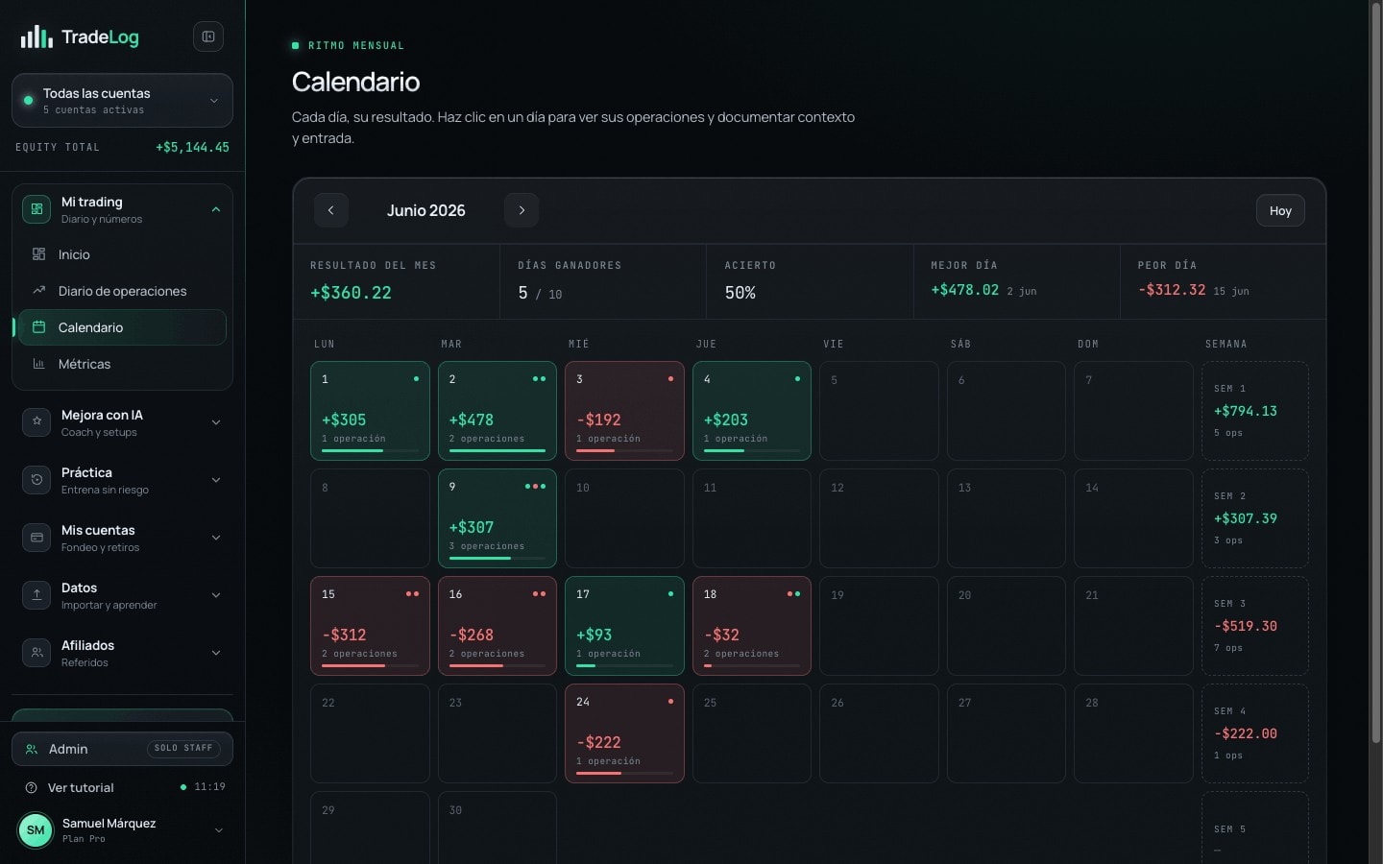The width and height of the screenshot is (1383, 864).
Task: Click the SM user avatar
Action: pyautogui.click(x=36, y=830)
